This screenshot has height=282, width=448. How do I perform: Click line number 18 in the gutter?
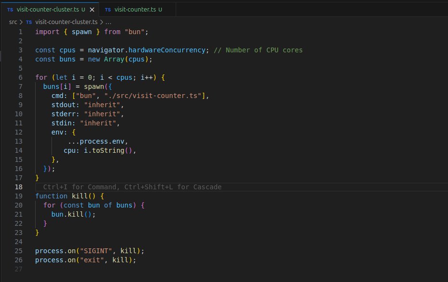coord(19,187)
